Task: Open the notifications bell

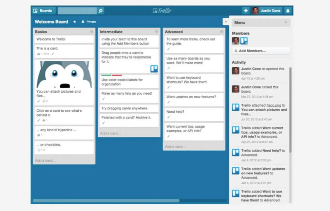Action: [288, 11]
